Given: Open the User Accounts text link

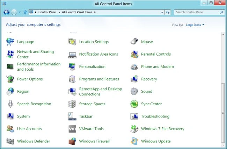Looking at the screenshot, I should click(29, 129).
